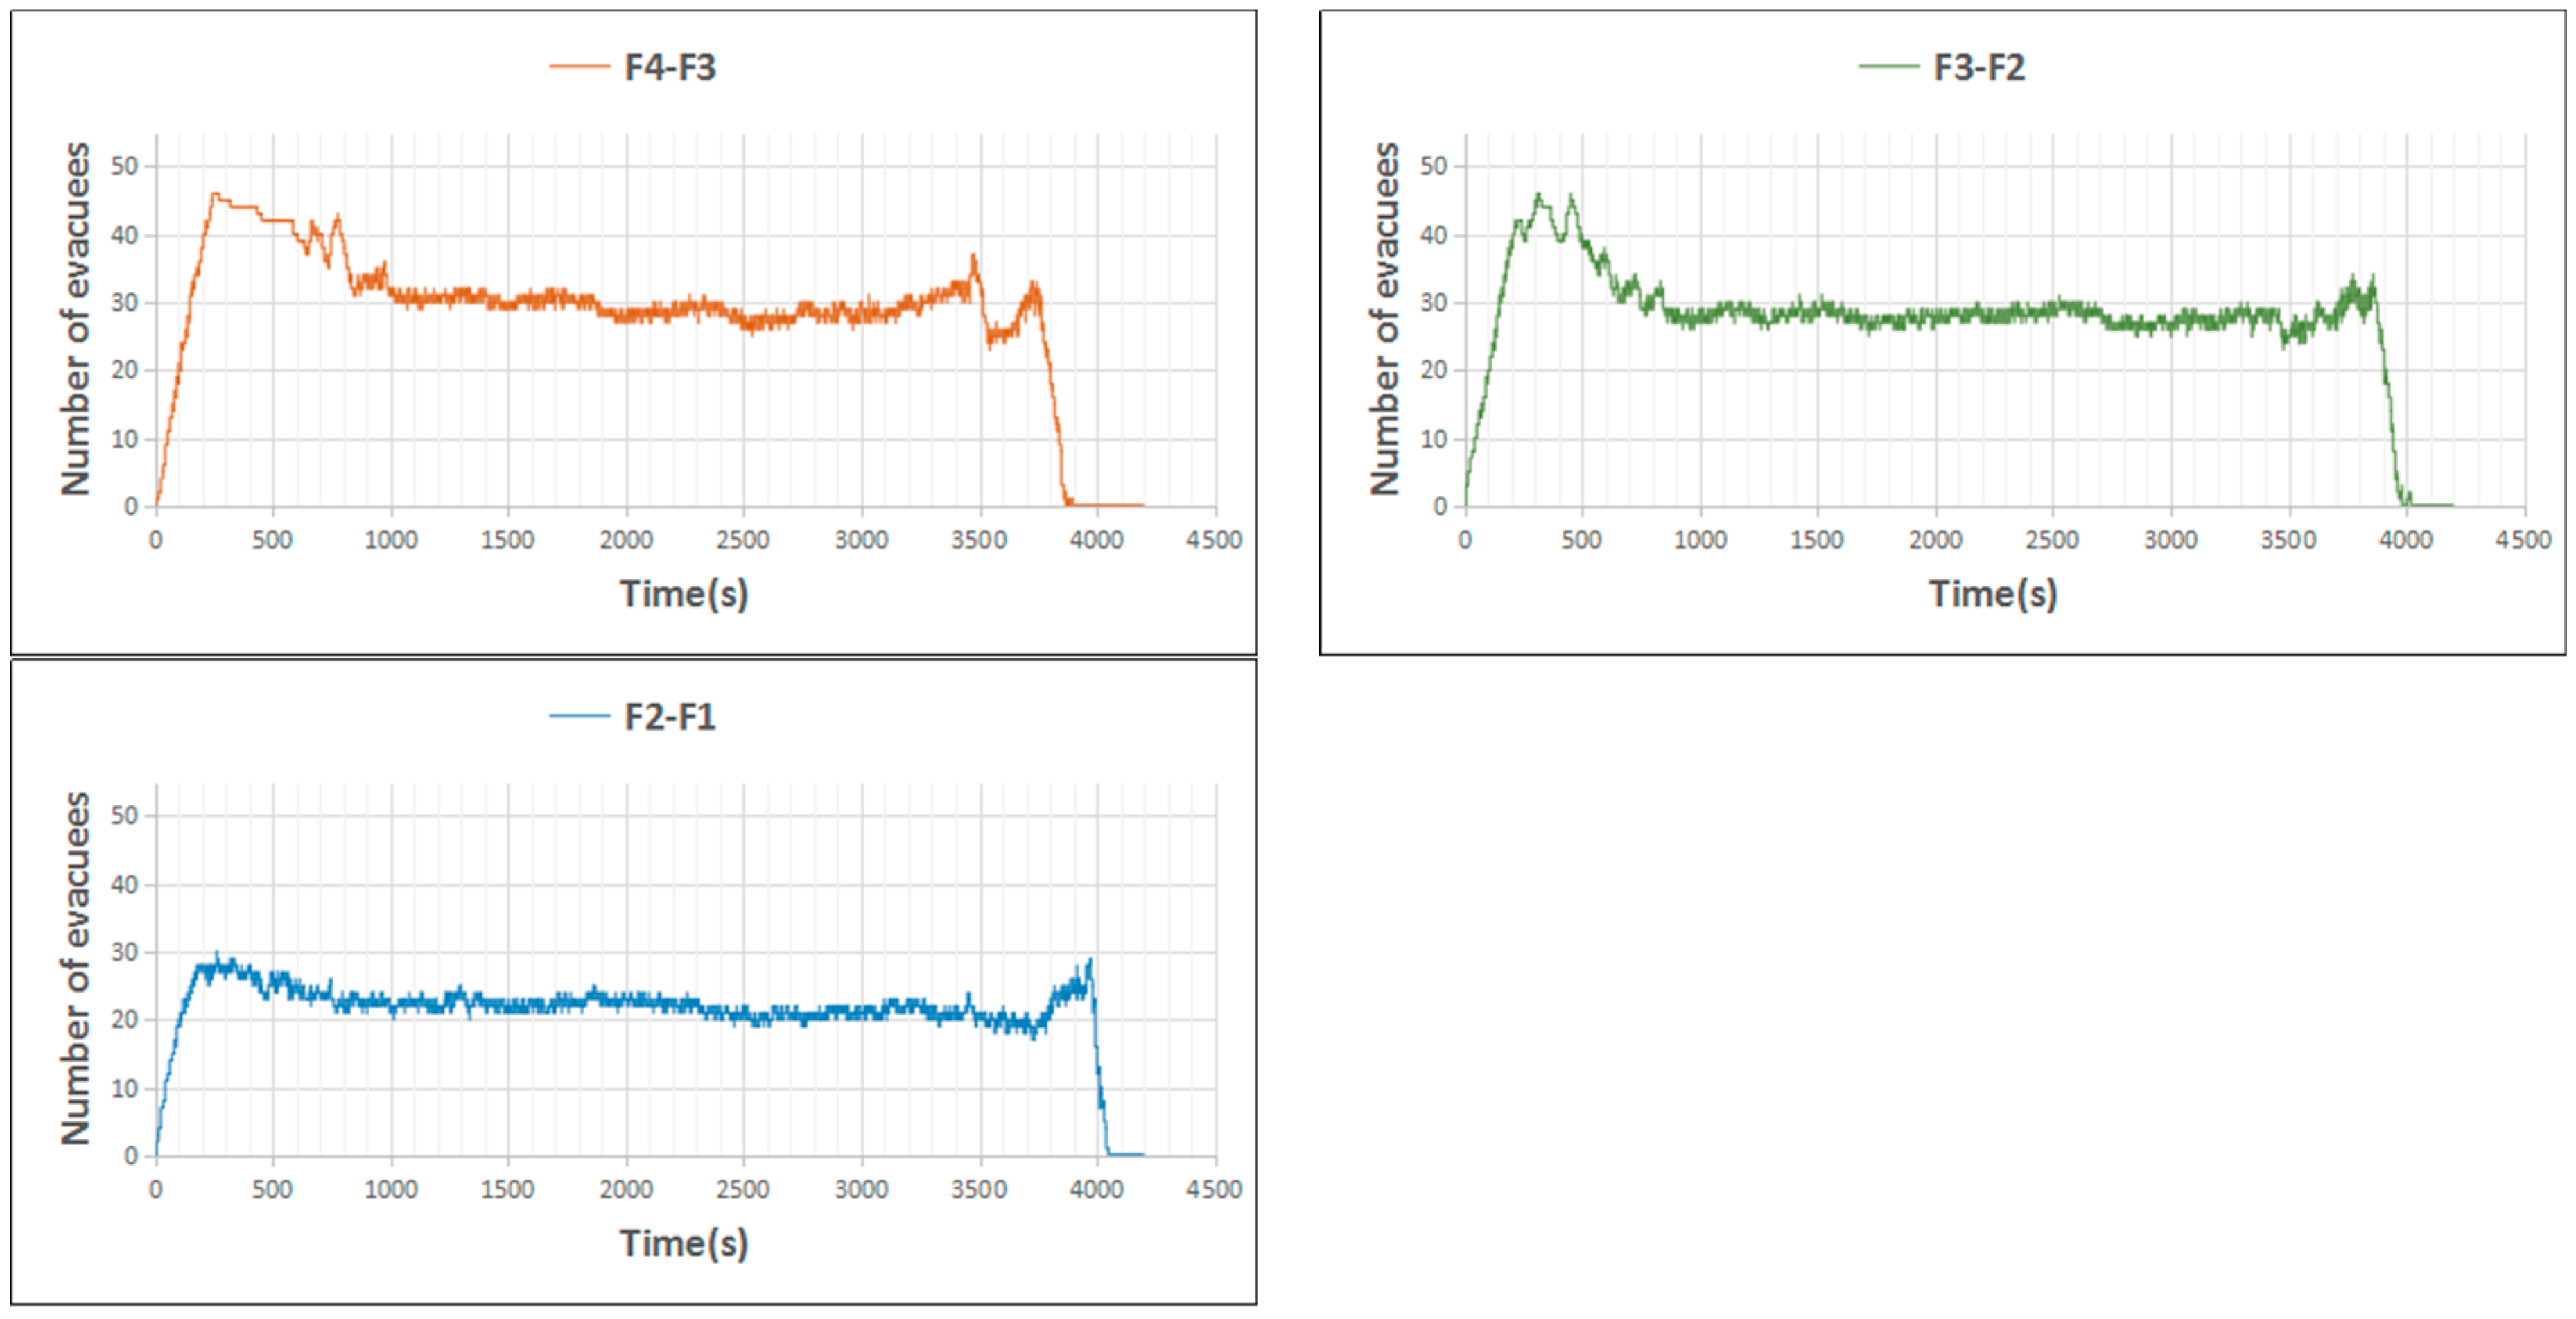Click x-axis value 1500 in F2-F1 chart
2576x1319 pixels.
pyautogui.click(x=507, y=1190)
